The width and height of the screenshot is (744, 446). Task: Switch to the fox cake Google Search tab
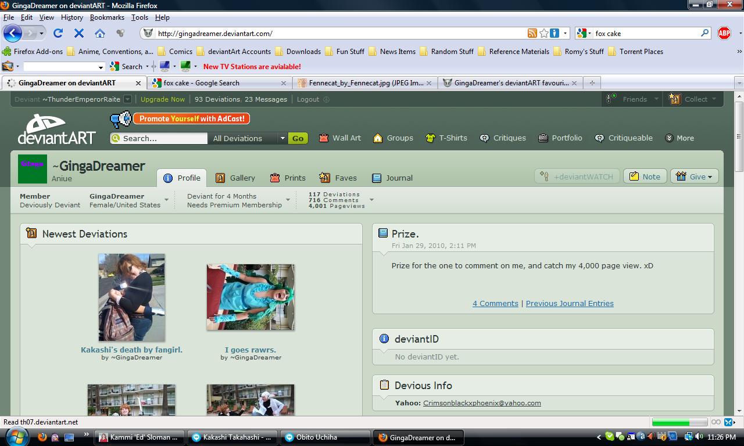(220, 82)
